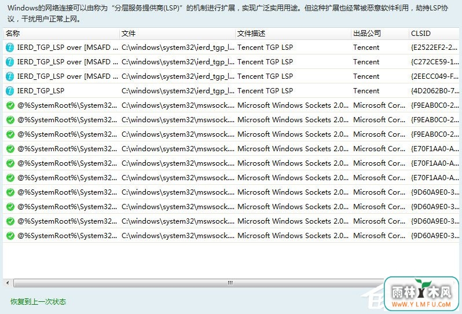
Task: Click Tencent company cell in {4D2062B0-7 row
Action: tap(366, 91)
